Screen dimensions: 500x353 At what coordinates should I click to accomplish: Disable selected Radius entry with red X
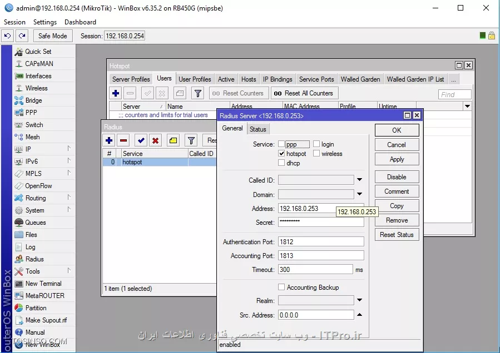point(156,140)
